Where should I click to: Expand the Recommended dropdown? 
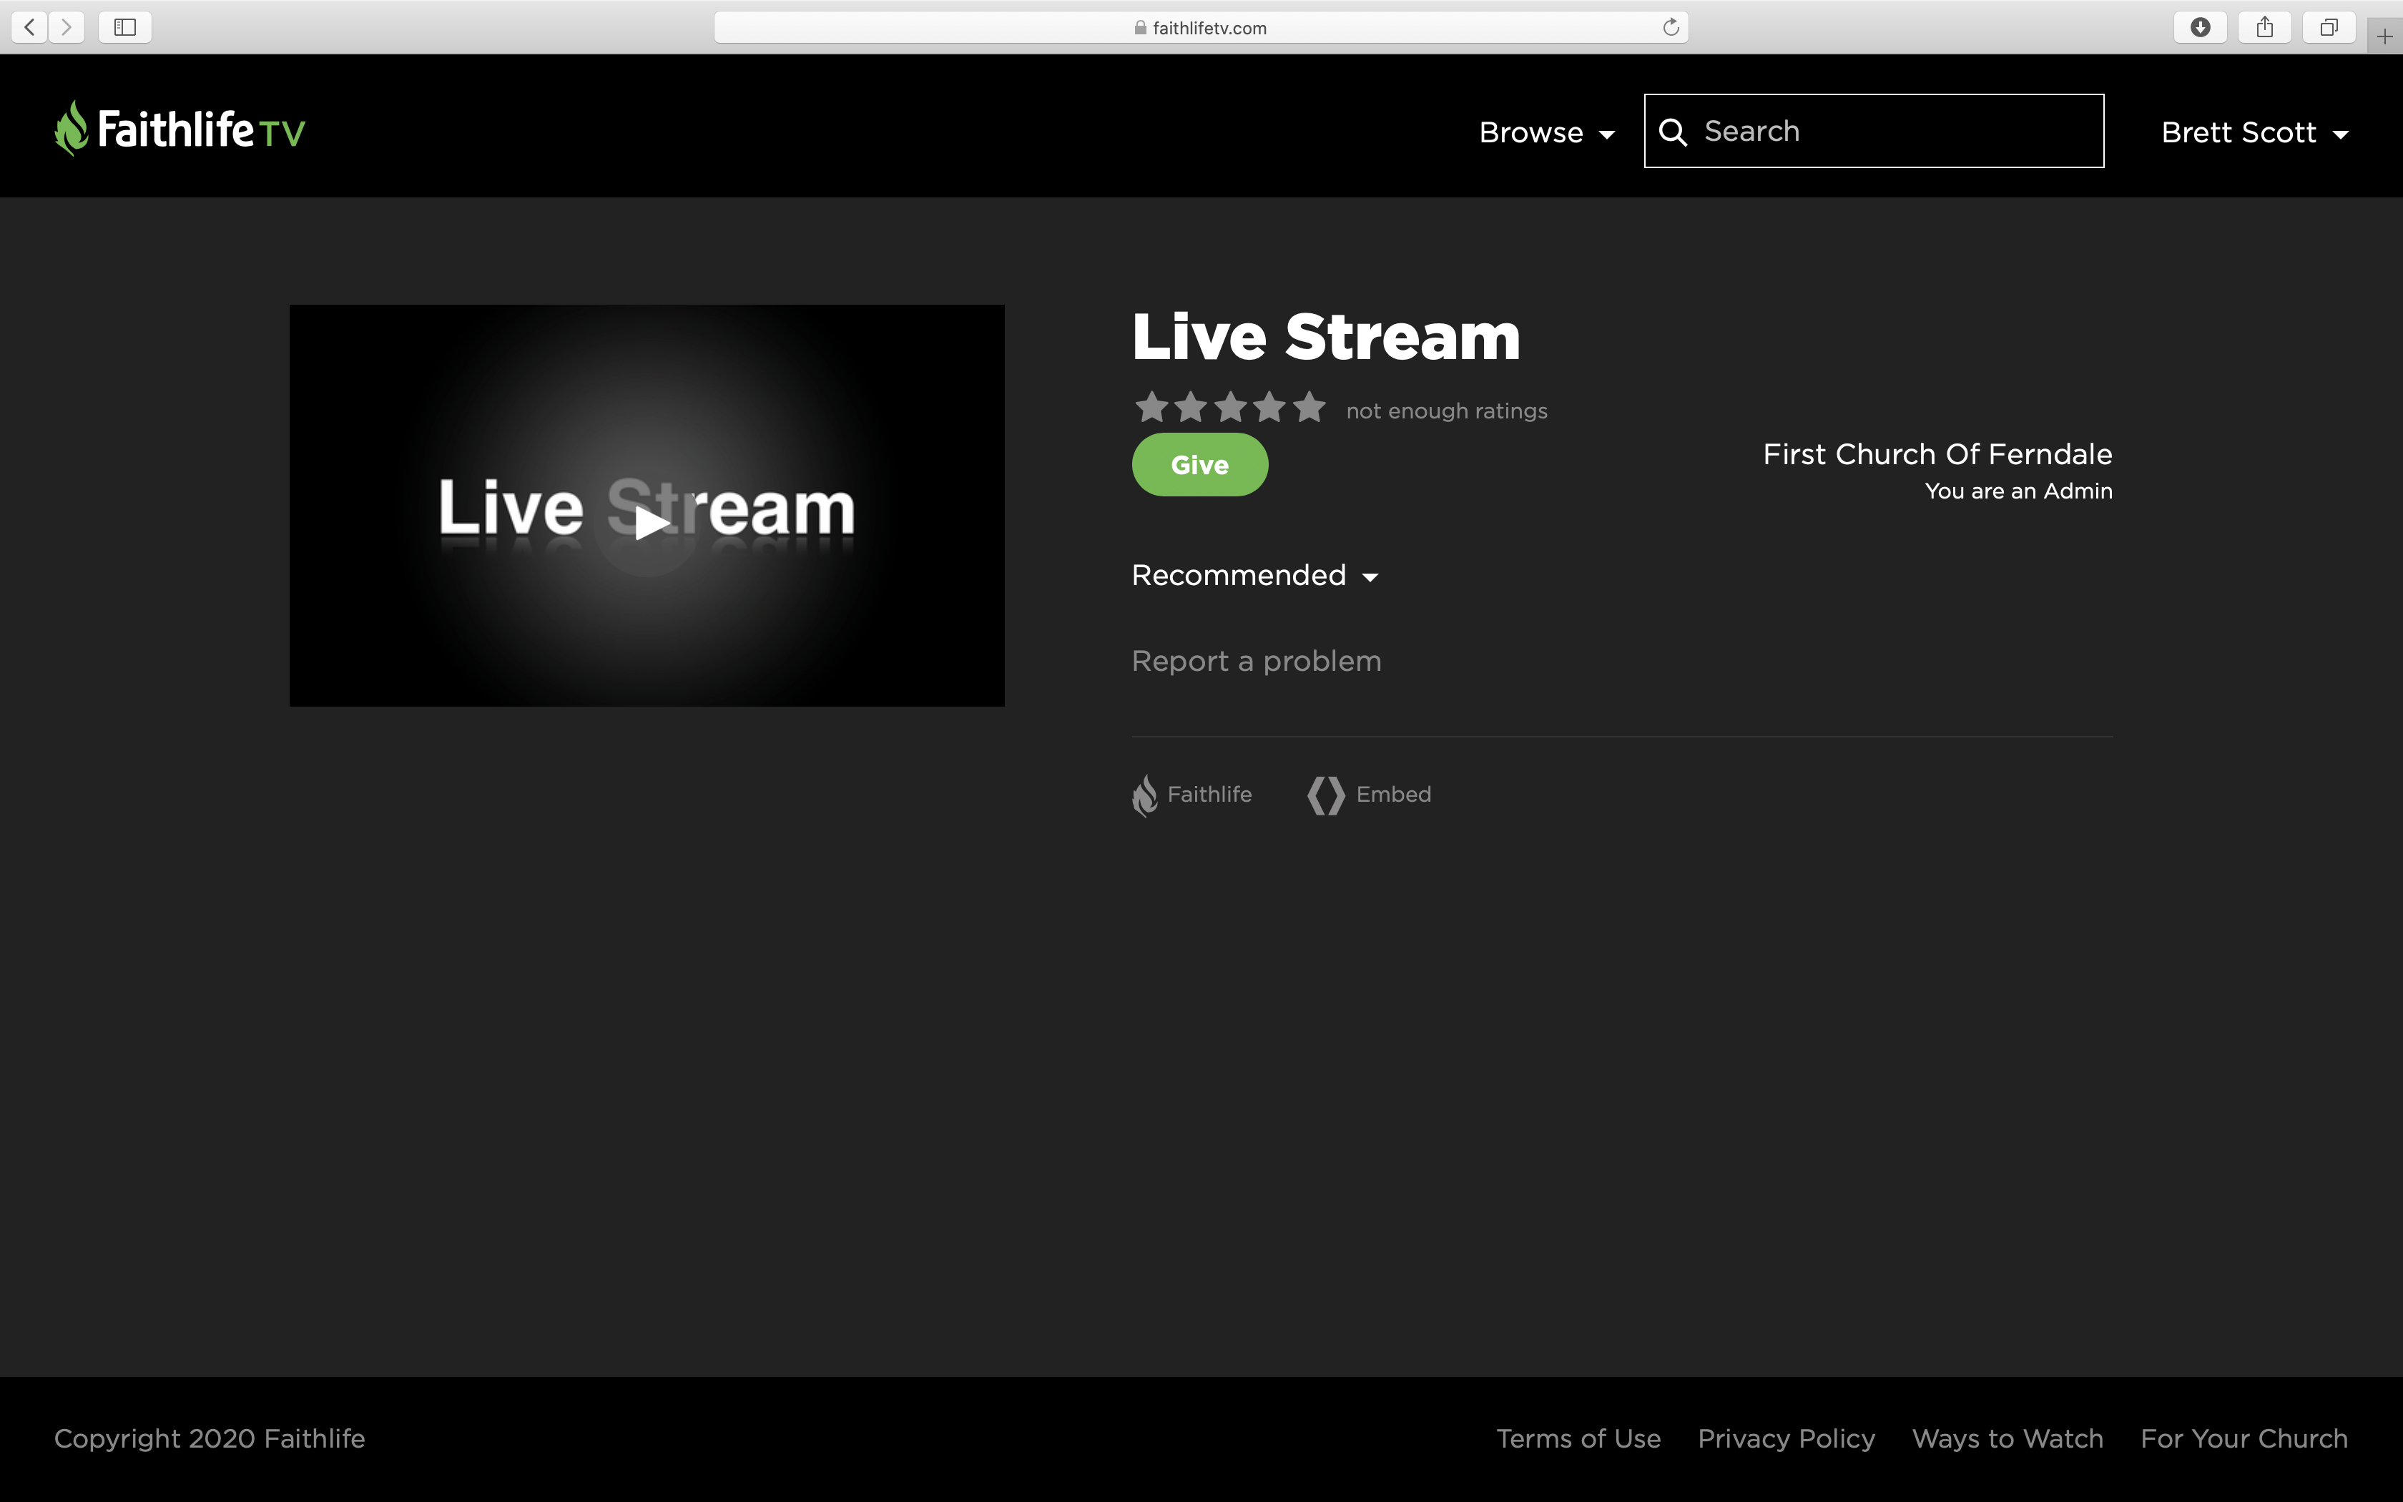pyautogui.click(x=1255, y=575)
